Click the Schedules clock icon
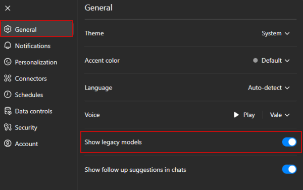The width and height of the screenshot is (303, 190). coord(8,94)
